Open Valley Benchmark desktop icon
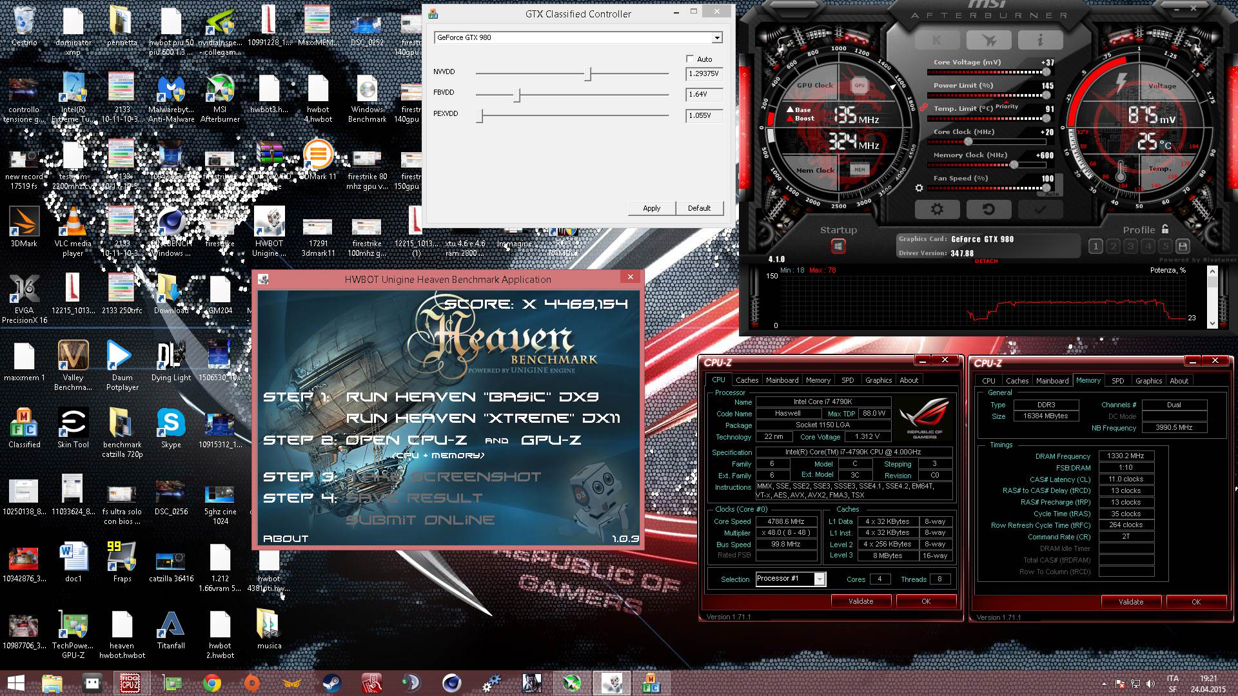1238x696 pixels. click(73, 366)
